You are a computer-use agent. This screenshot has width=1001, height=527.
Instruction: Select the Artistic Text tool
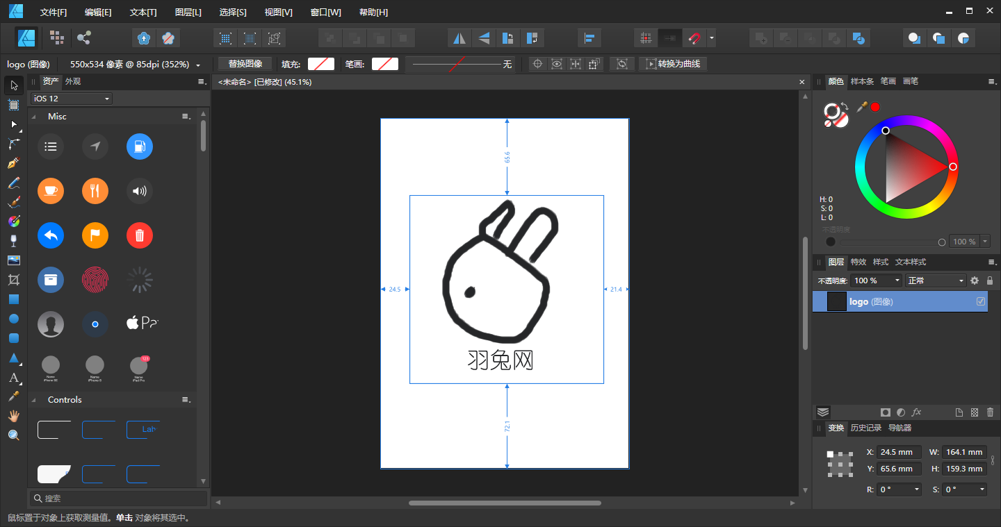(14, 378)
